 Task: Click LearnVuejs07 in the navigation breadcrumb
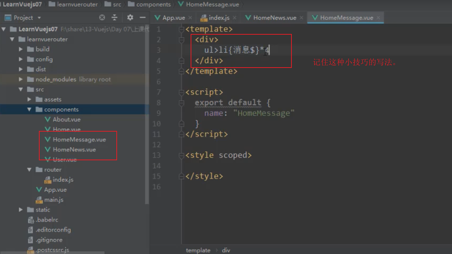tap(22, 5)
